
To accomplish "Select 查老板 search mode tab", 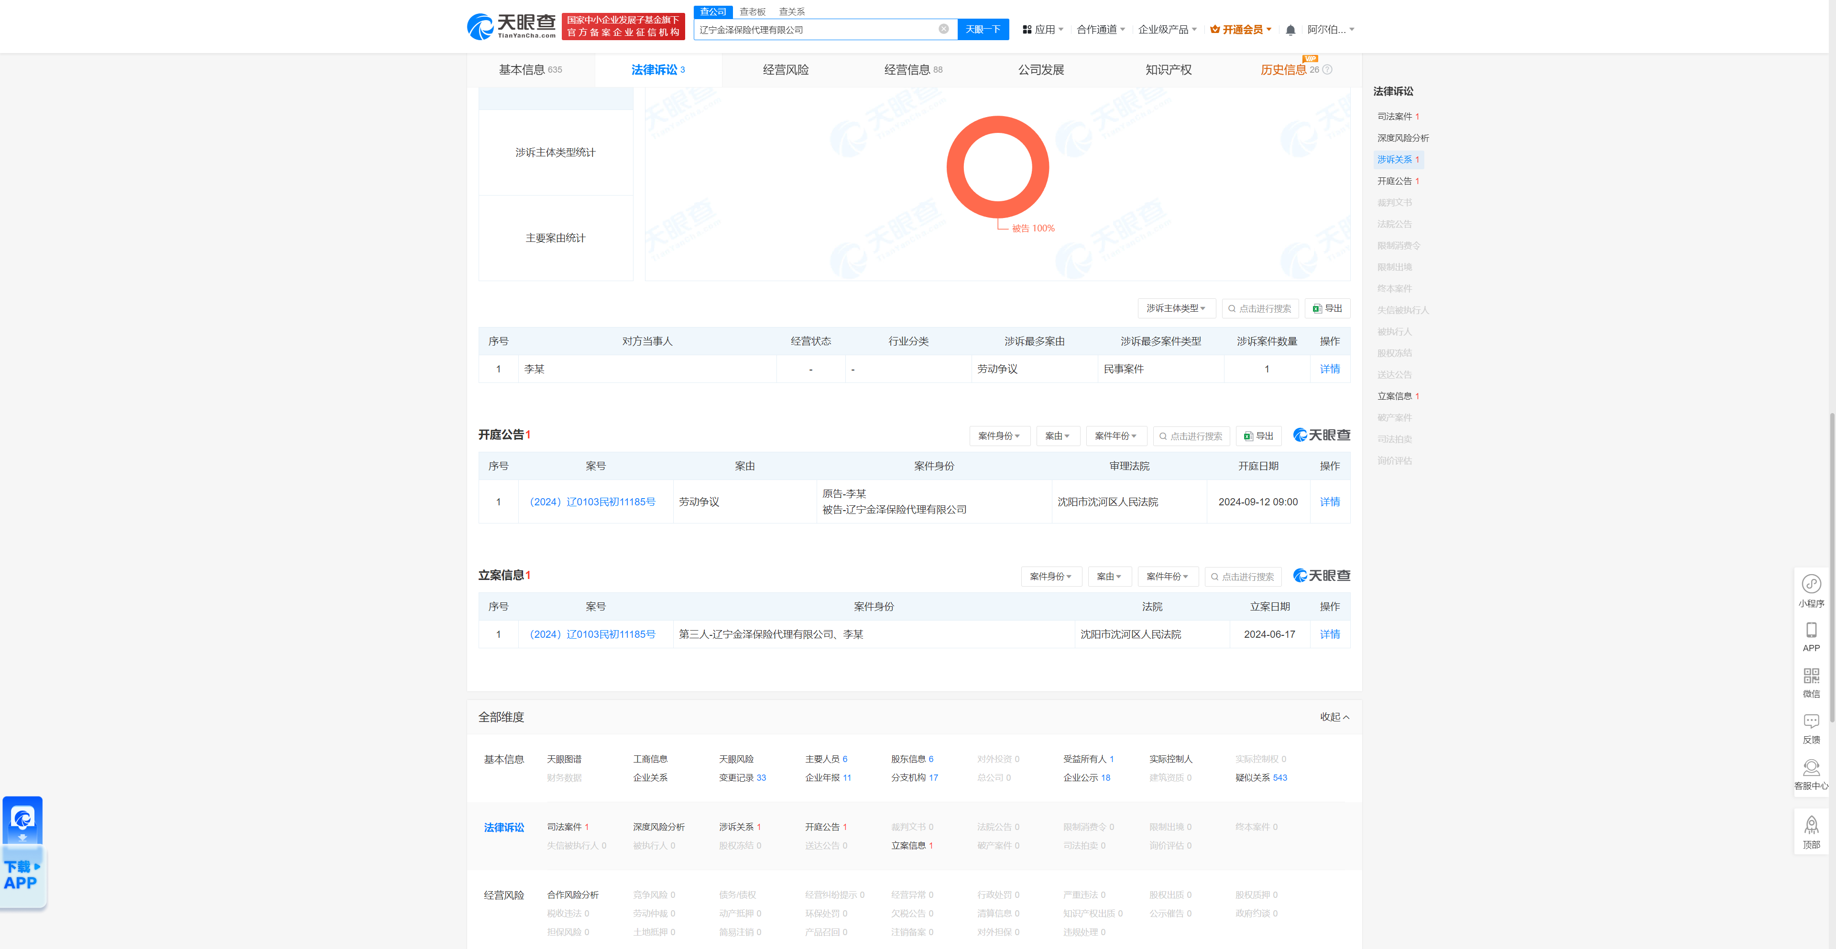I will pyautogui.click(x=752, y=11).
